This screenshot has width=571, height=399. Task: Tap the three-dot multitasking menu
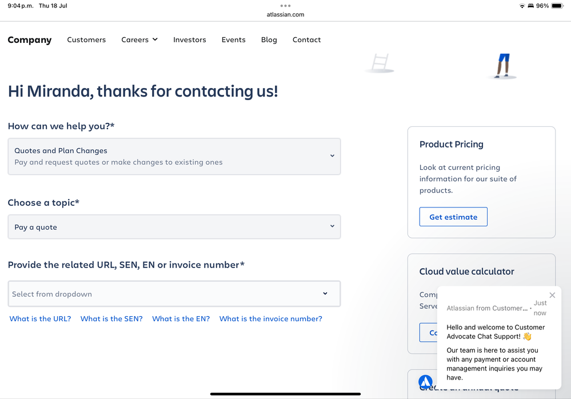click(286, 6)
